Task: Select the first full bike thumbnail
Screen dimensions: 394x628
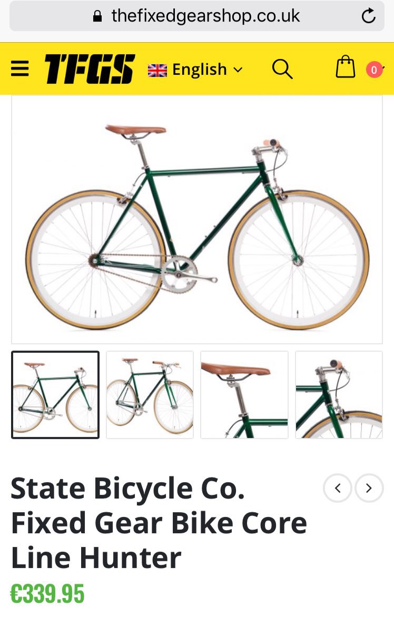Action: [55, 395]
